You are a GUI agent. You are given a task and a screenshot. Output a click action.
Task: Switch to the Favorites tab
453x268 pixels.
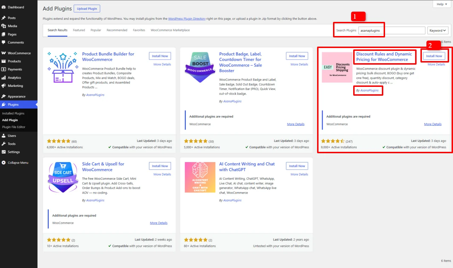click(x=139, y=30)
